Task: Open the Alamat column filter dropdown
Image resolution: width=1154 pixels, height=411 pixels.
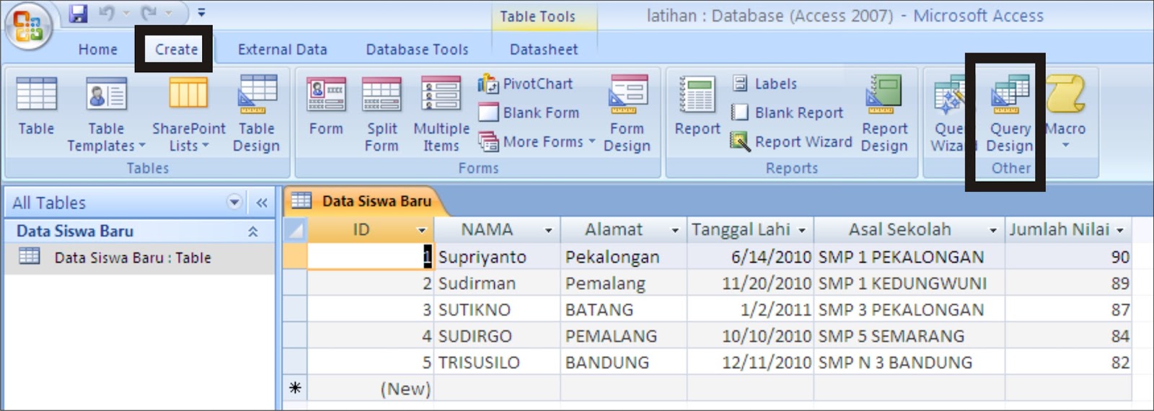Action: coord(675,231)
